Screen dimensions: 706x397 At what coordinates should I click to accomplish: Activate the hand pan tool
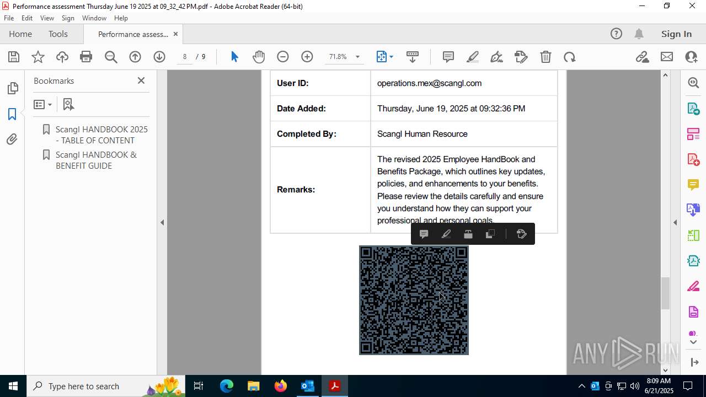point(259,57)
